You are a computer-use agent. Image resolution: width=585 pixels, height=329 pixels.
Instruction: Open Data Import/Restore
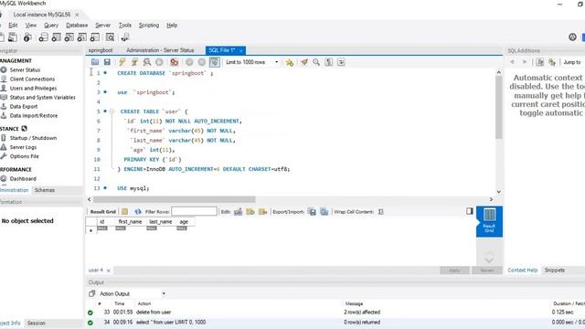point(34,116)
